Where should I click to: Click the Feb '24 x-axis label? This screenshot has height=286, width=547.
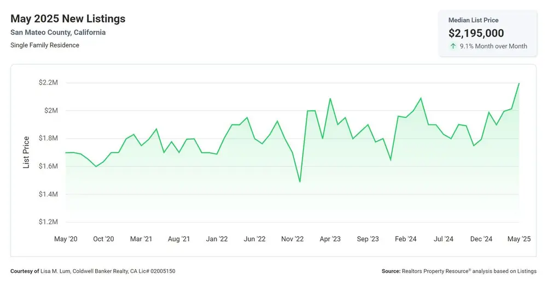coord(406,239)
